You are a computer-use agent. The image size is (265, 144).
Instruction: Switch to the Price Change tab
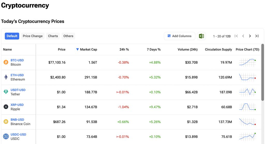[33, 36]
